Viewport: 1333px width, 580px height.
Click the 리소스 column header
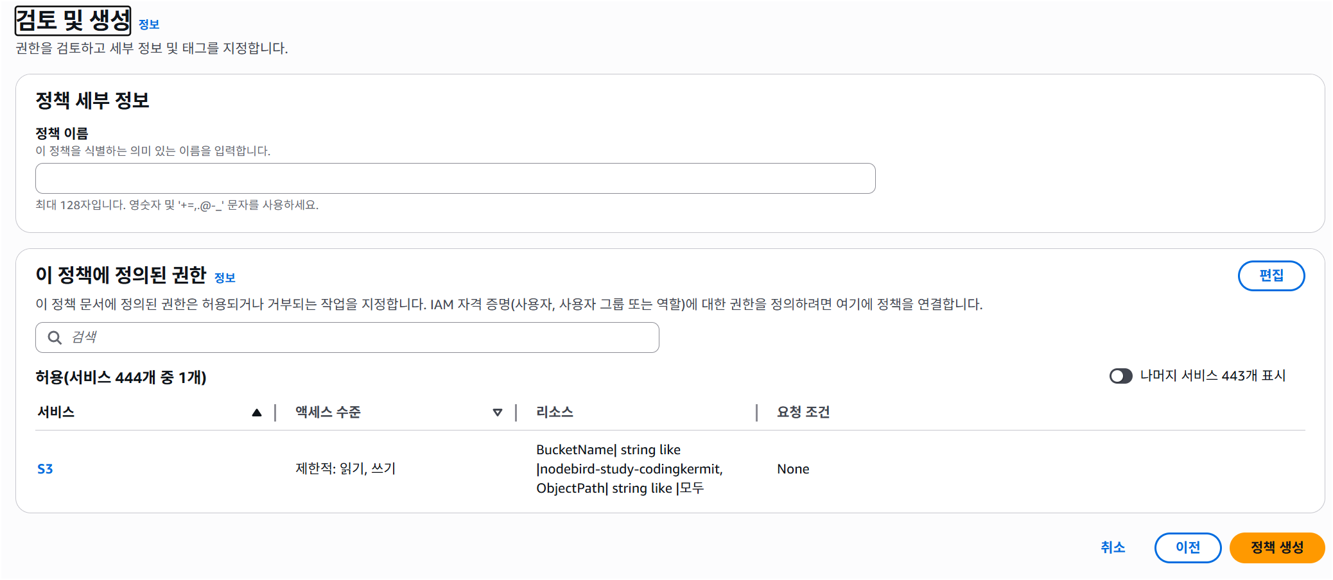tap(555, 412)
